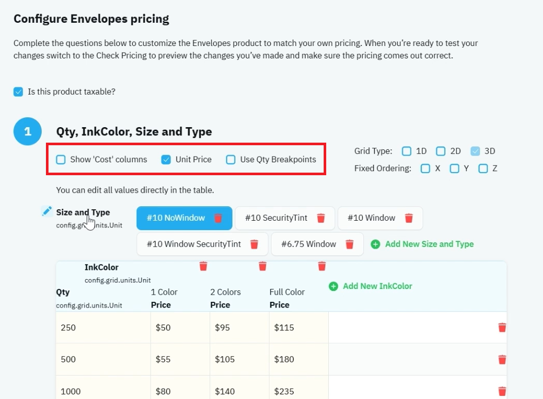Edit the 1000 quantity cell
The image size is (543, 399).
(103, 388)
